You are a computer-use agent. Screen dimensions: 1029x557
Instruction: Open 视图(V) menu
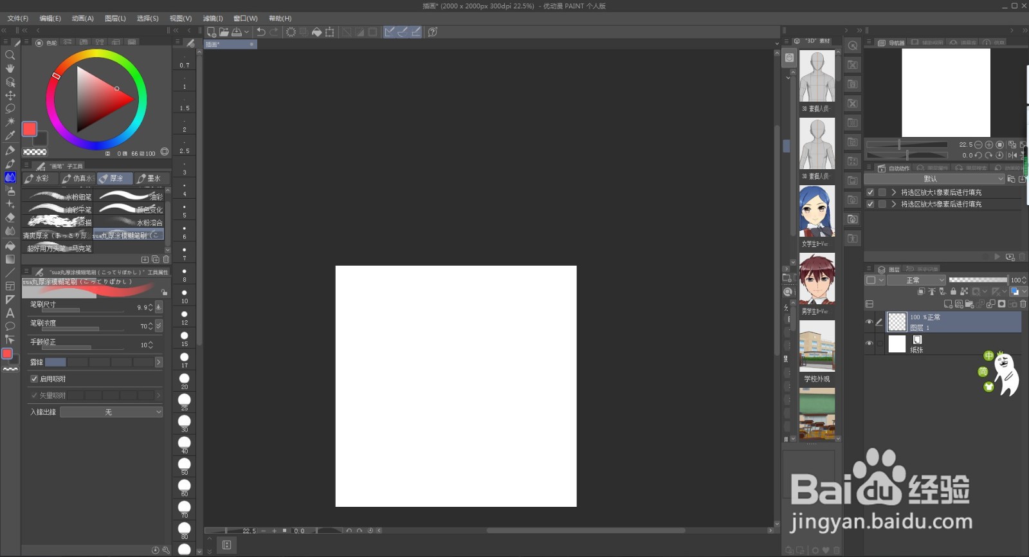coord(181,19)
